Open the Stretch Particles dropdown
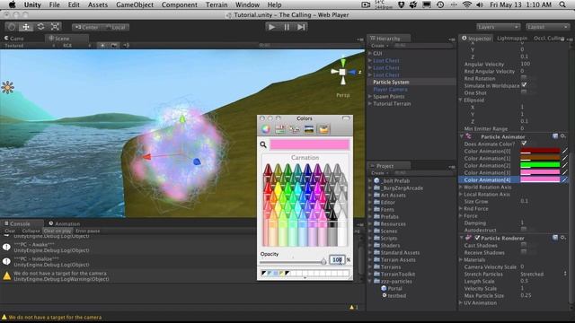 coord(544,274)
